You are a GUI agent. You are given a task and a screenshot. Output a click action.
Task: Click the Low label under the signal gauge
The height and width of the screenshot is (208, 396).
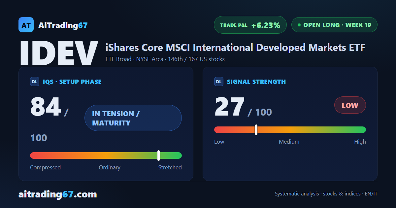[219, 142]
